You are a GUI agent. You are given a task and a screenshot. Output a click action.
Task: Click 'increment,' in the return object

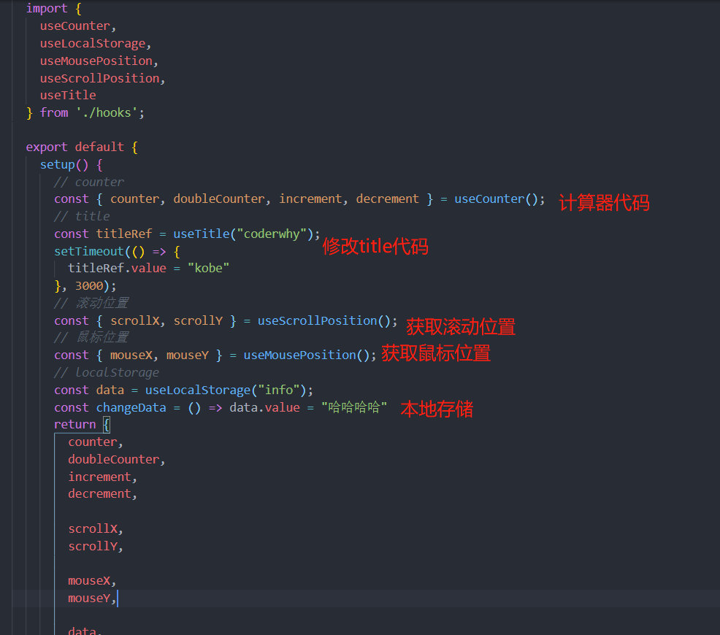(102, 477)
